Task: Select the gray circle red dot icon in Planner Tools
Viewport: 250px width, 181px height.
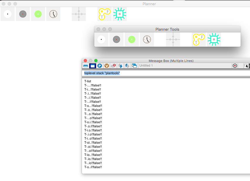Action: click(x=117, y=39)
